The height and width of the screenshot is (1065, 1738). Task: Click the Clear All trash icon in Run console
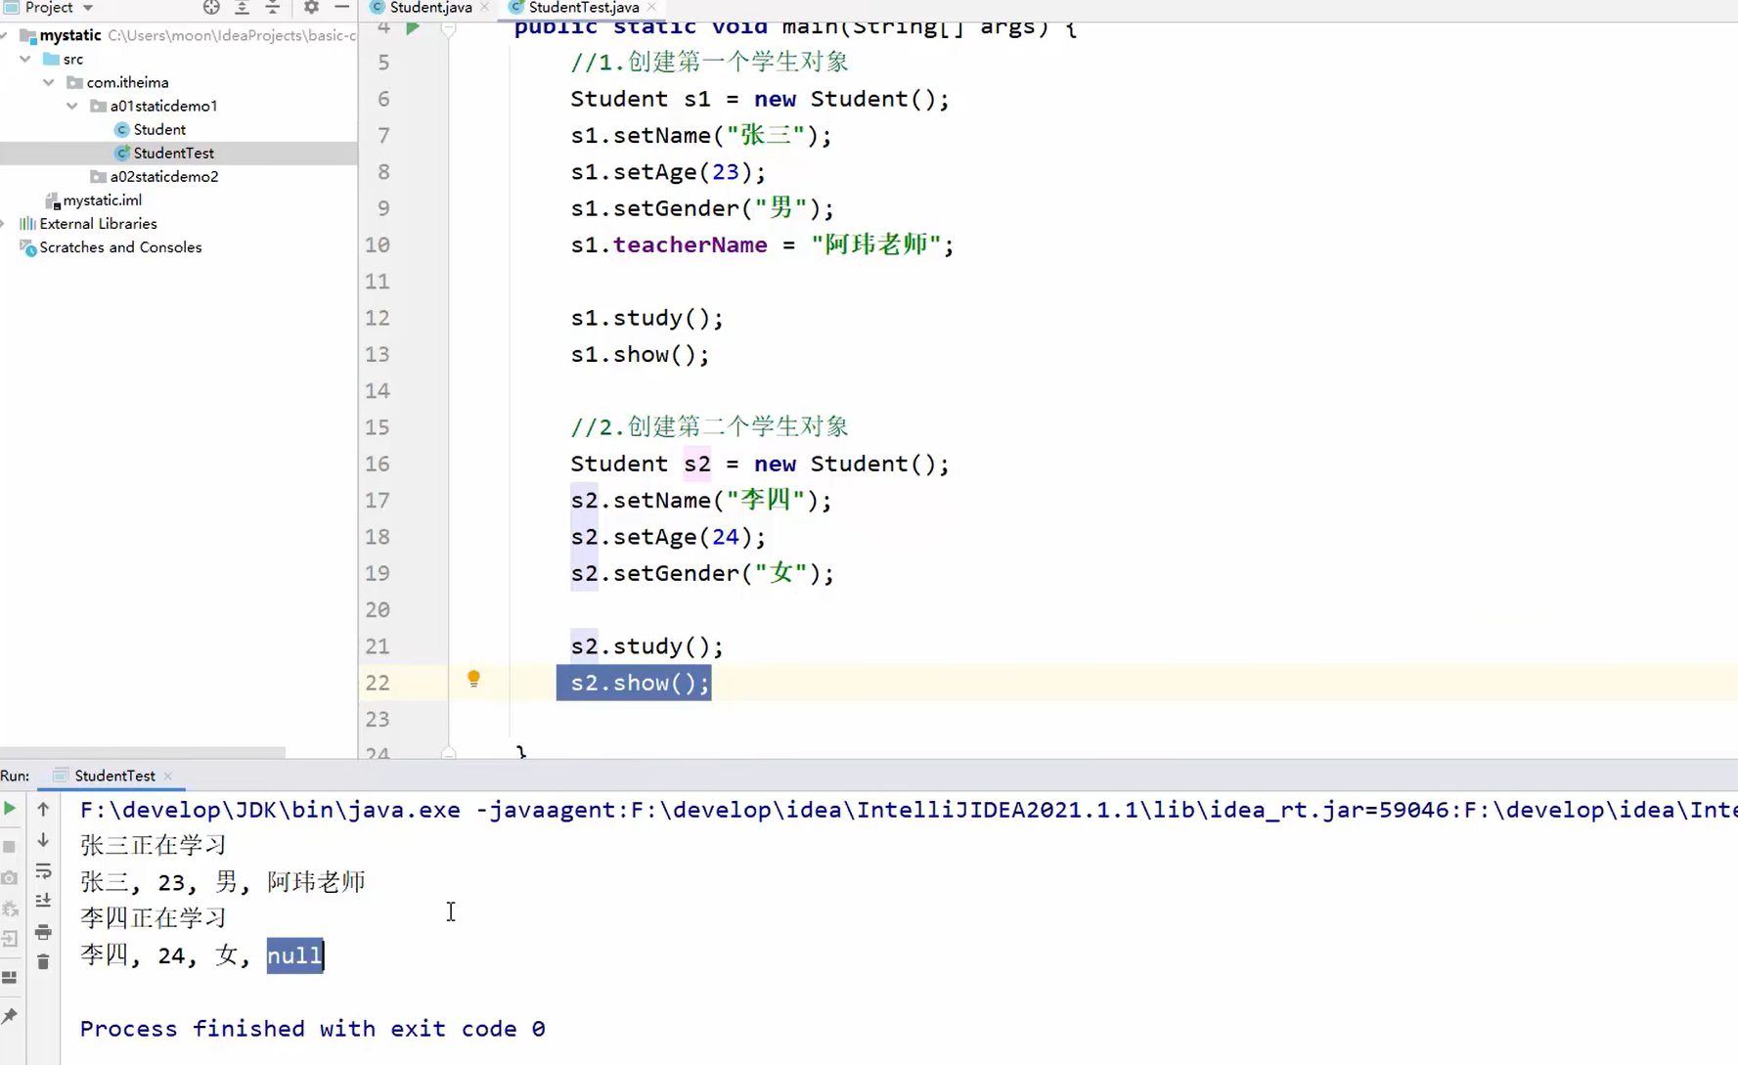coord(43,960)
